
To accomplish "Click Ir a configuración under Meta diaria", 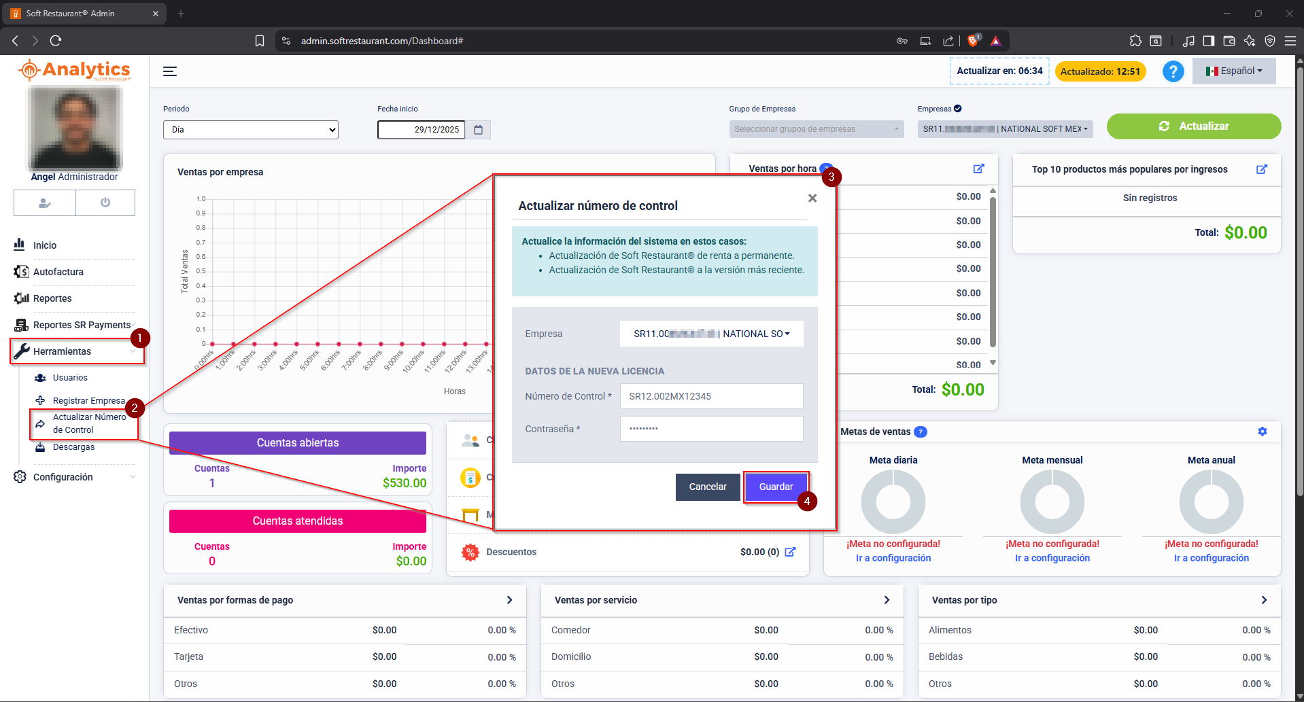I will point(893,558).
